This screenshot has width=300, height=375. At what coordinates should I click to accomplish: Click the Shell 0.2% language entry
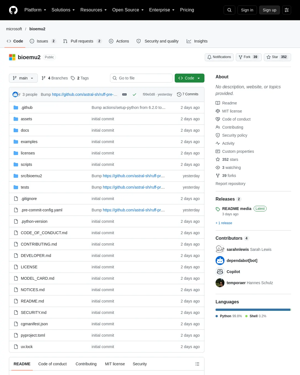pyautogui.click(x=256, y=316)
